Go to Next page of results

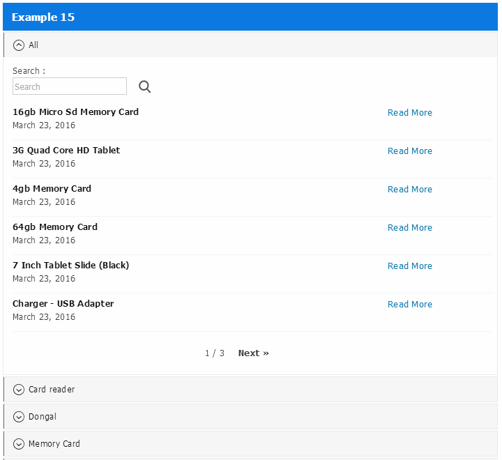point(254,353)
